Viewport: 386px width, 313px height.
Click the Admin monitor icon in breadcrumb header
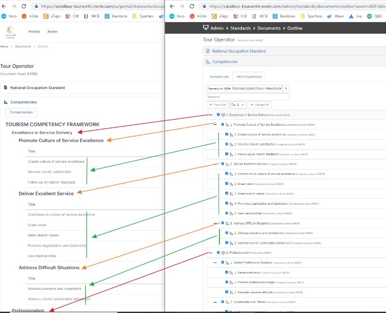click(206, 28)
